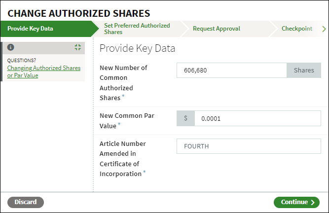The width and height of the screenshot is (329, 213).
Task: Click the Change Authorized Shares title
Action: pos(79,13)
